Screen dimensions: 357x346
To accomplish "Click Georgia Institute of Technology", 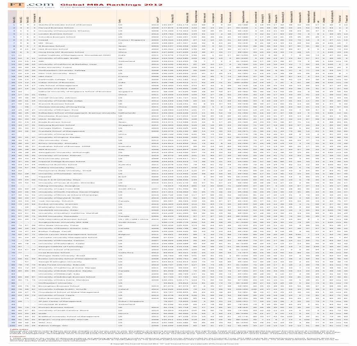I will 61,247.
